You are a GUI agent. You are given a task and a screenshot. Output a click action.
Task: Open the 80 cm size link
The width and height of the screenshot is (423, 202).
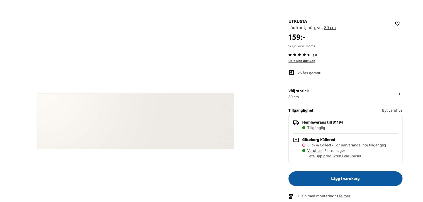pyautogui.click(x=330, y=28)
